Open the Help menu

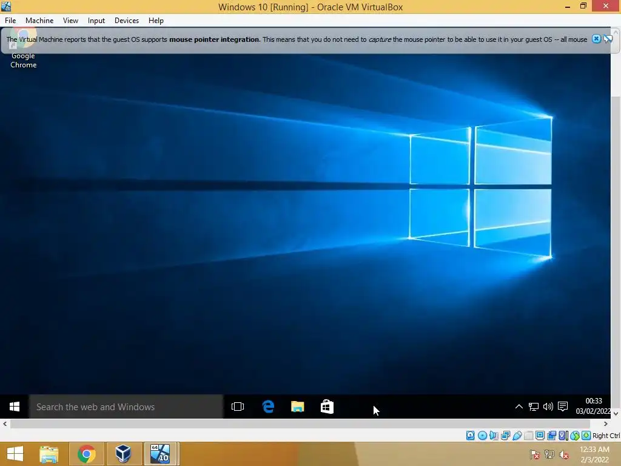pos(156,21)
